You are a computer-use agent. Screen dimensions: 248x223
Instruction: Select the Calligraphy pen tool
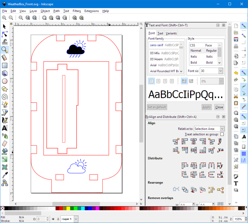[4, 120]
